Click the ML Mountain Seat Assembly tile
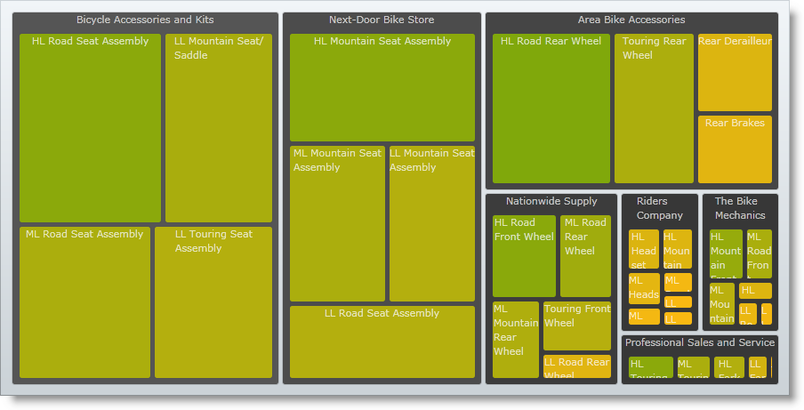The image size is (804, 410). tap(337, 223)
